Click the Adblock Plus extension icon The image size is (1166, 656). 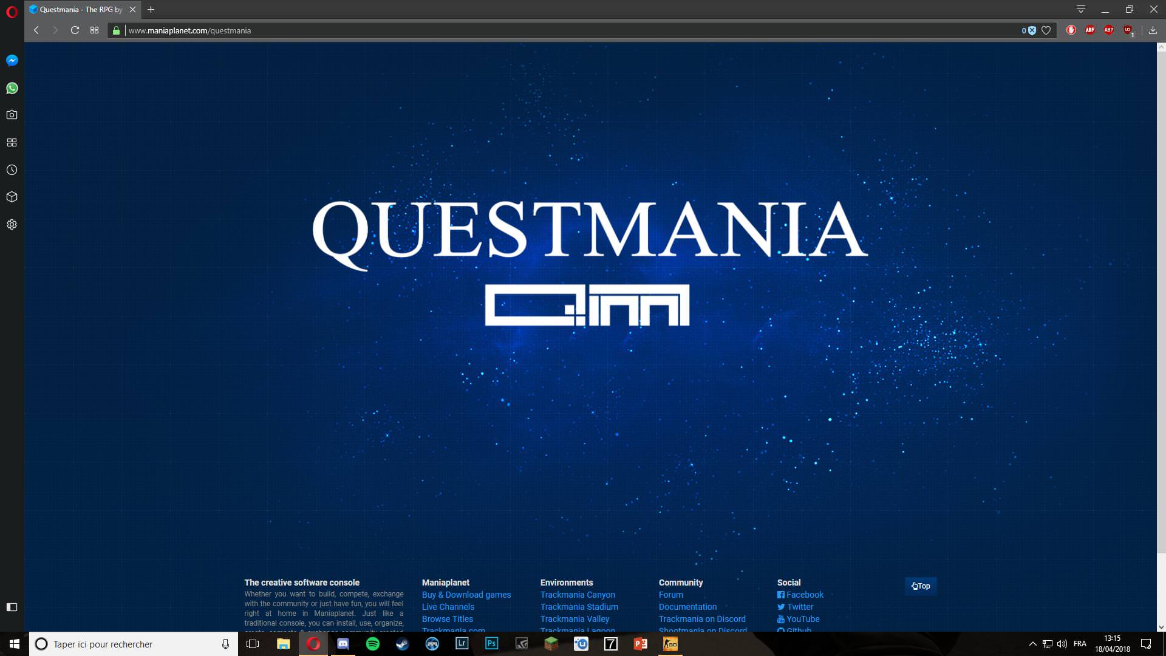(x=1110, y=30)
